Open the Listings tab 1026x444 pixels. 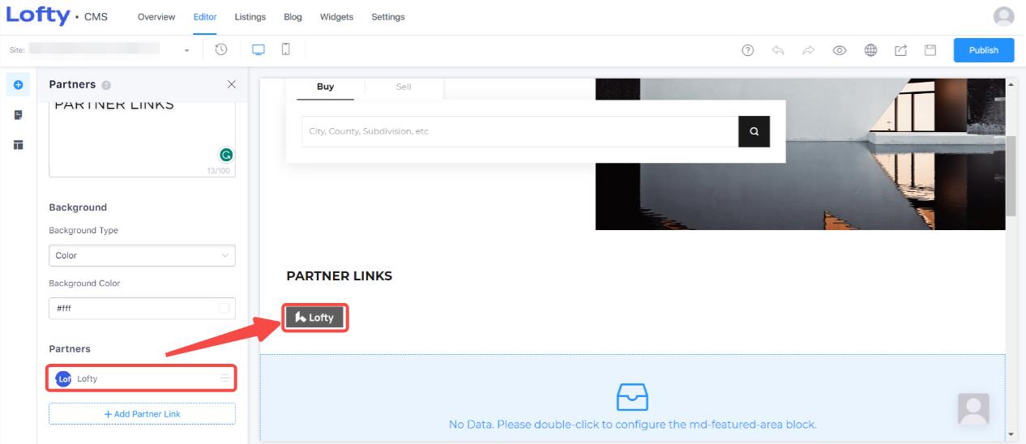pyautogui.click(x=250, y=17)
